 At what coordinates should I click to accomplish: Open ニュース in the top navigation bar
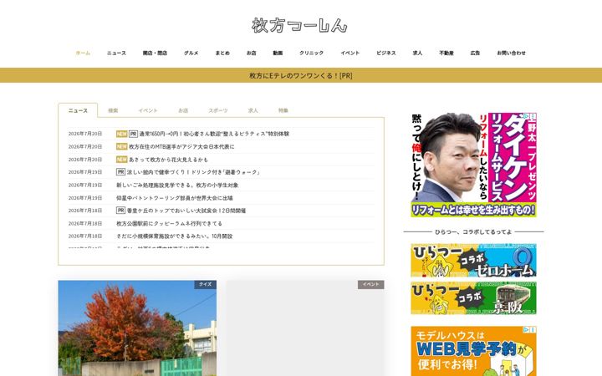(116, 53)
